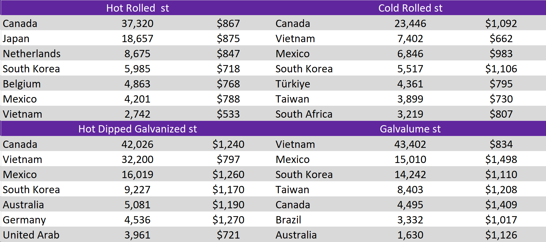
Task: Select the Hot Dipped Galvanized st header
Action: pos(137,129)
